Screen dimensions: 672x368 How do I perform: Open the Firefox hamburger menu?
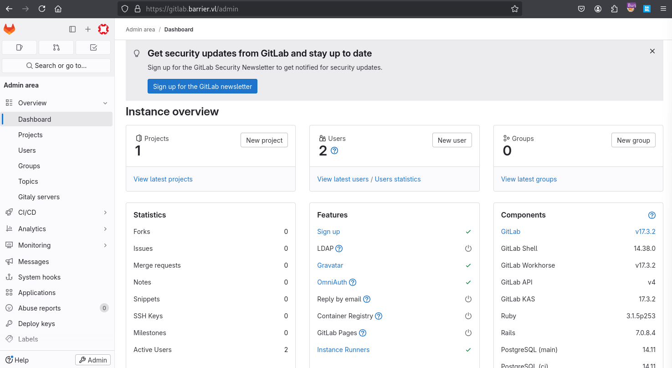663,9
